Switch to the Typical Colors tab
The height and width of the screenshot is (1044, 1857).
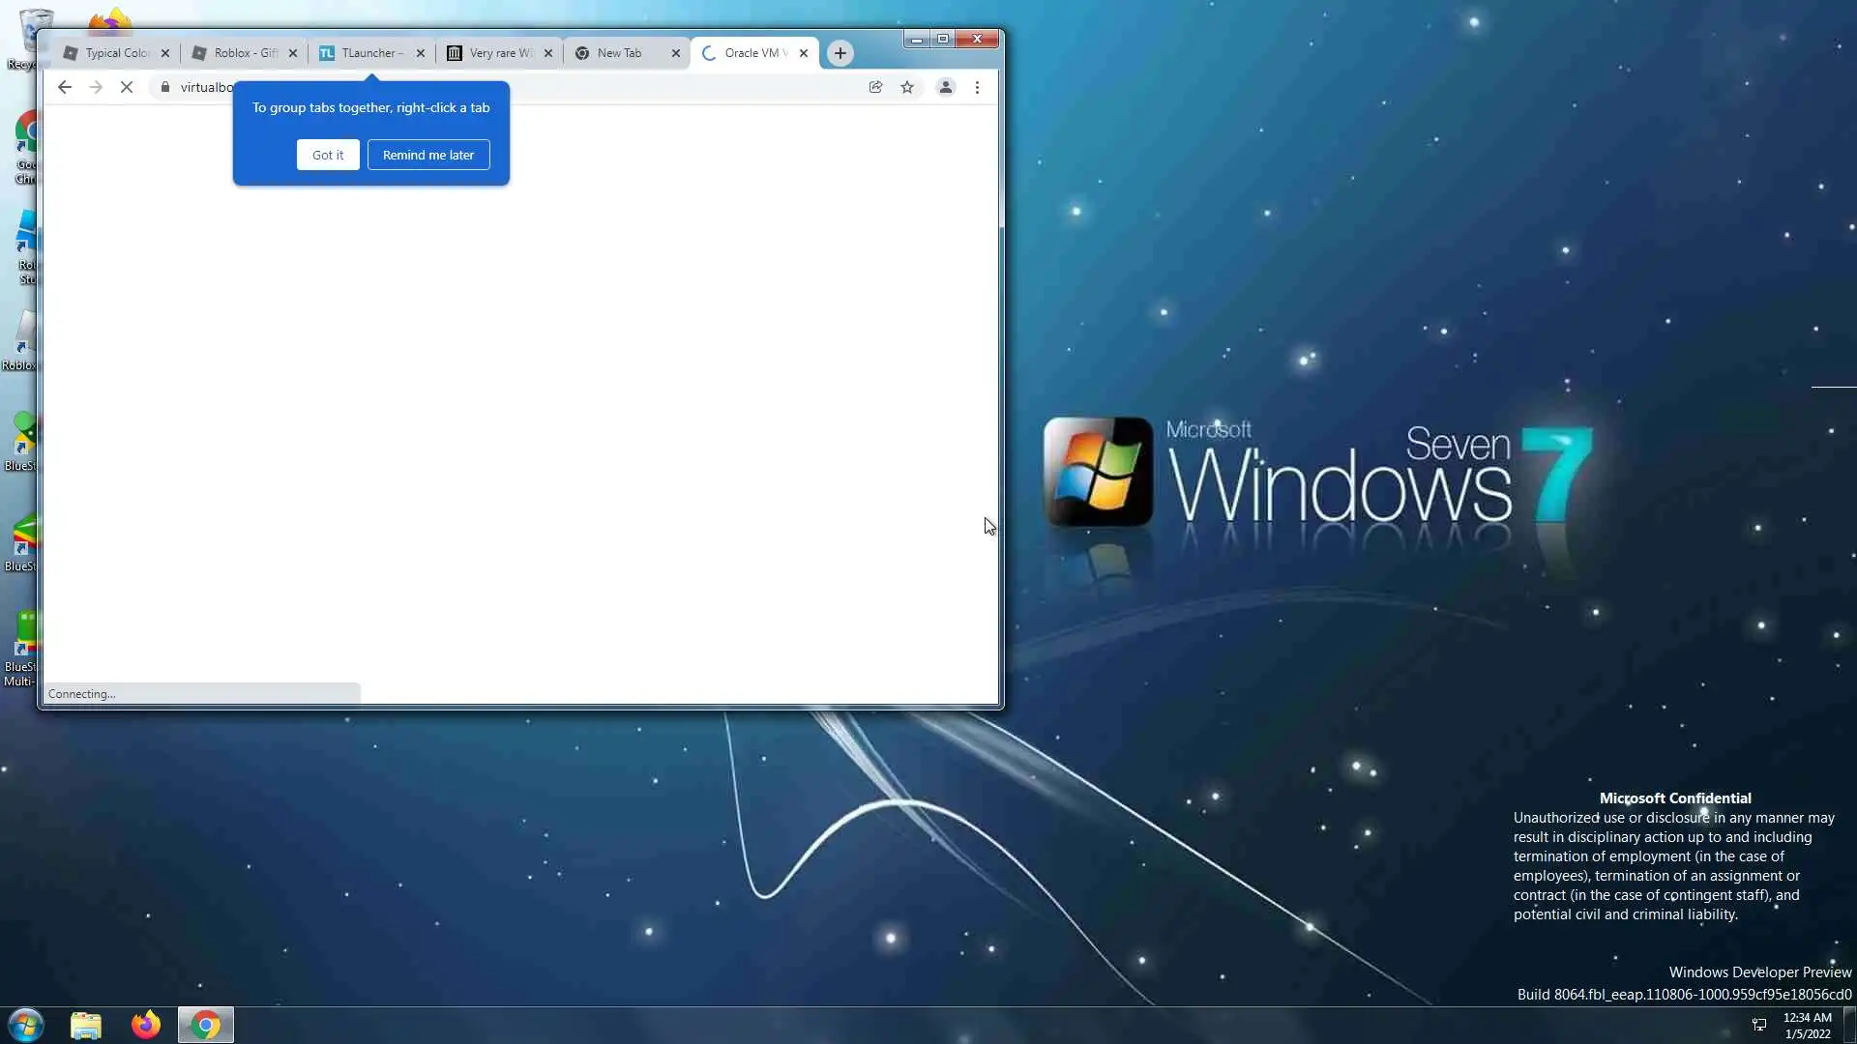pos(108,53)
